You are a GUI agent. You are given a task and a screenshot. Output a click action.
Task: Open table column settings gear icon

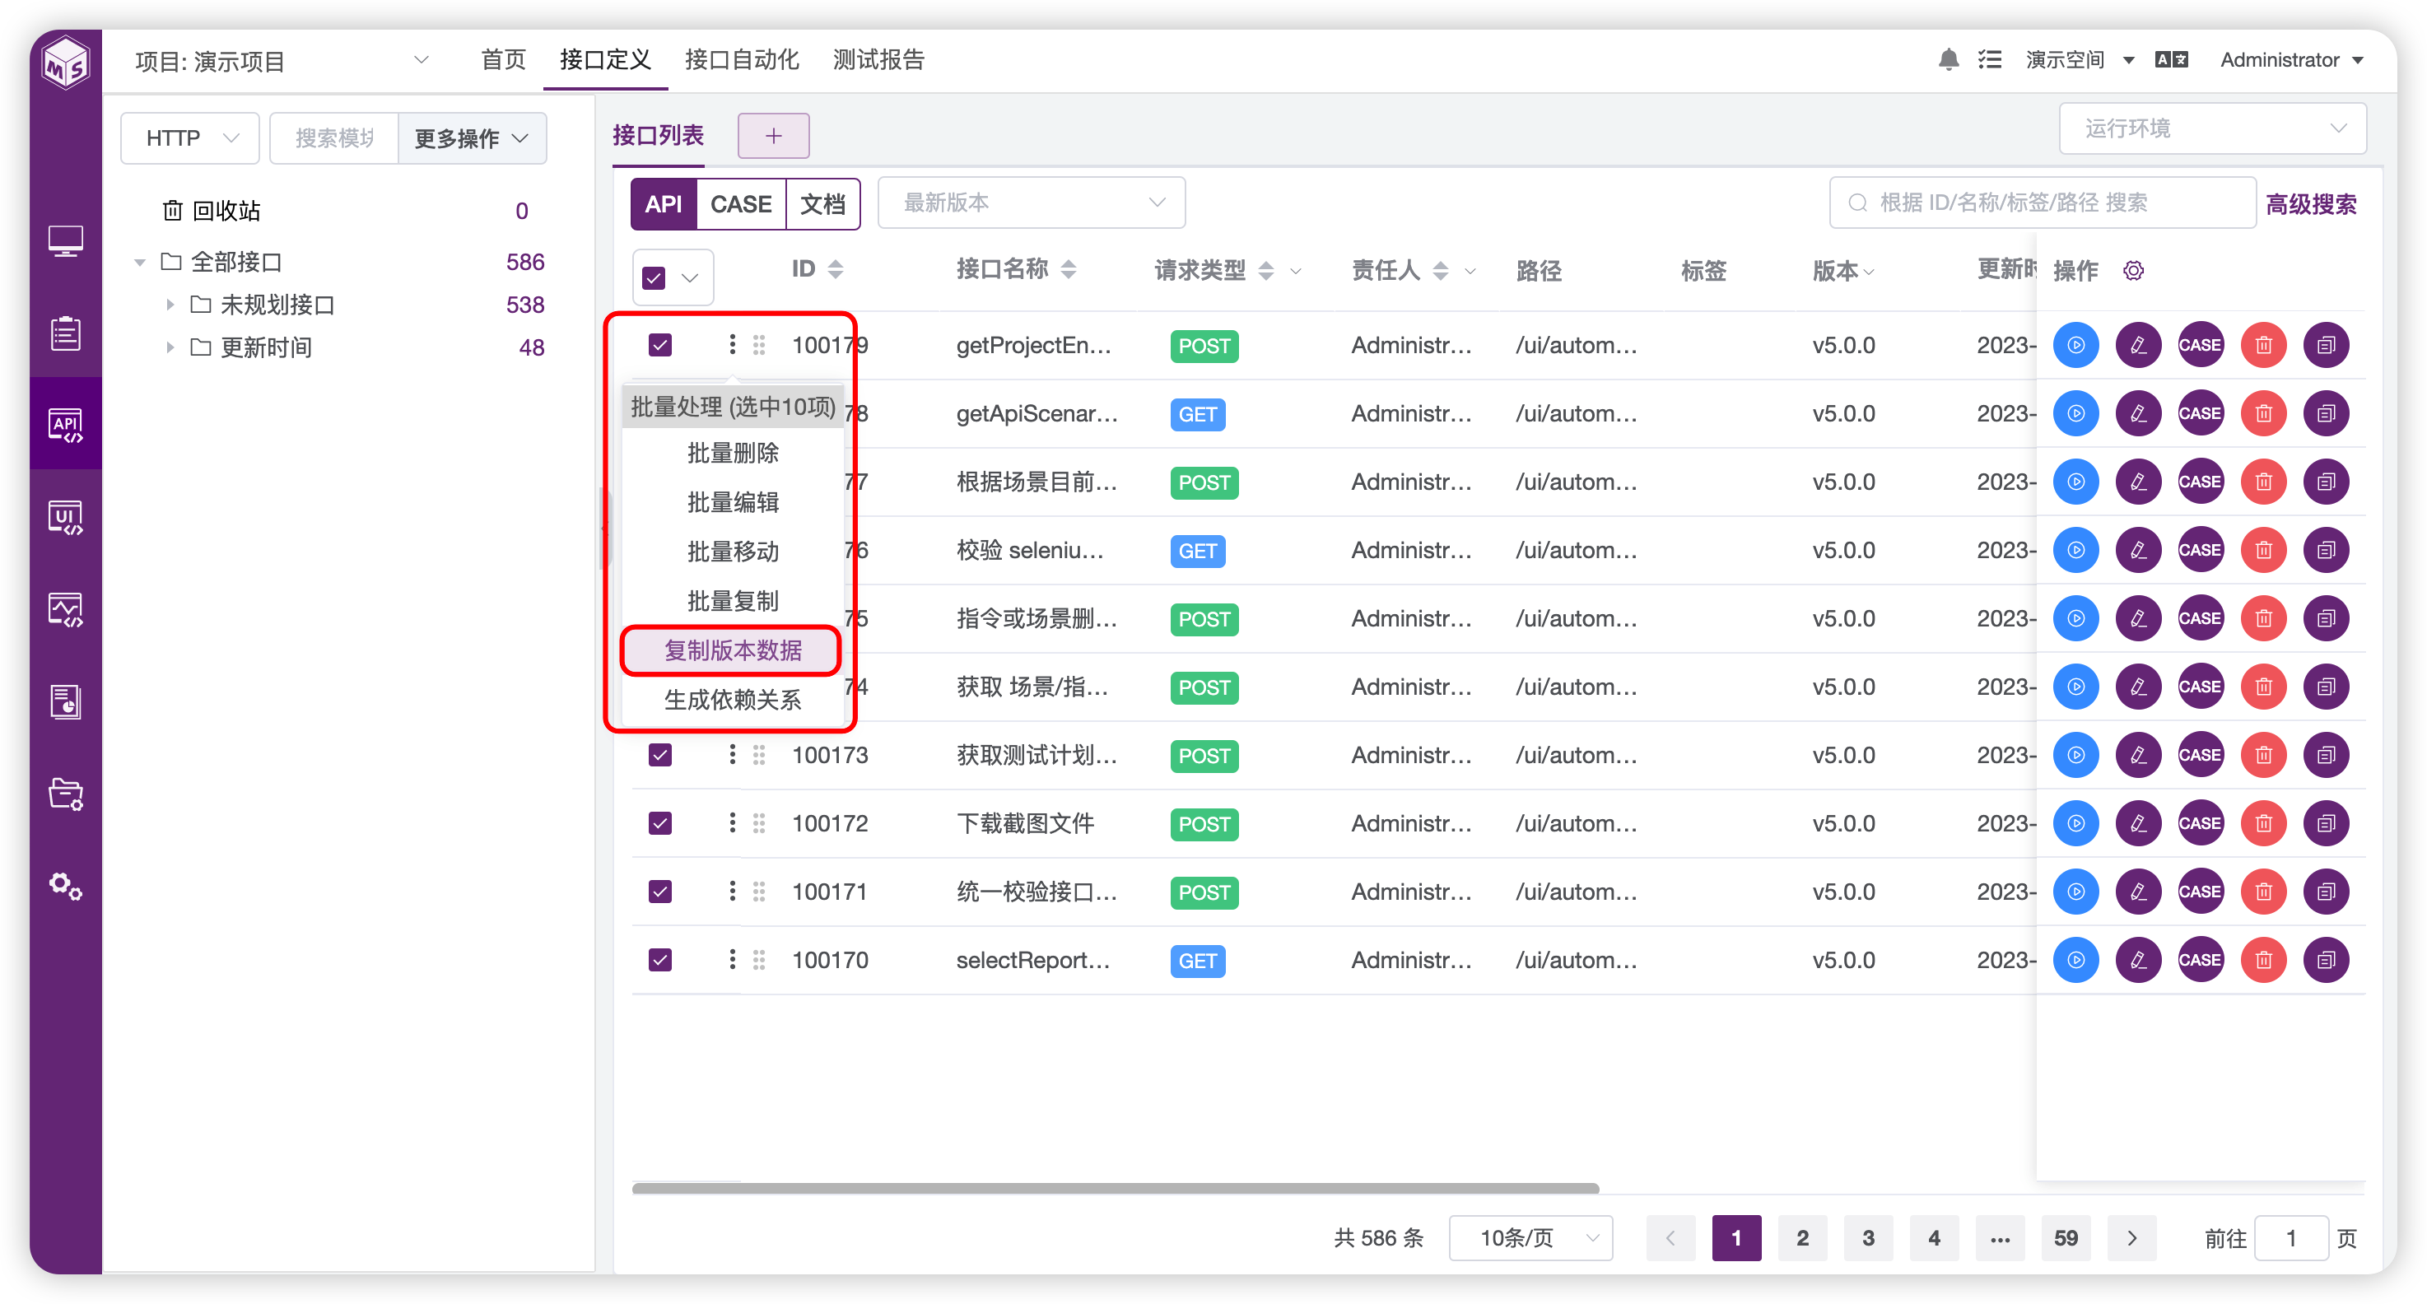pyautogui.click(x=2133, y=272)
